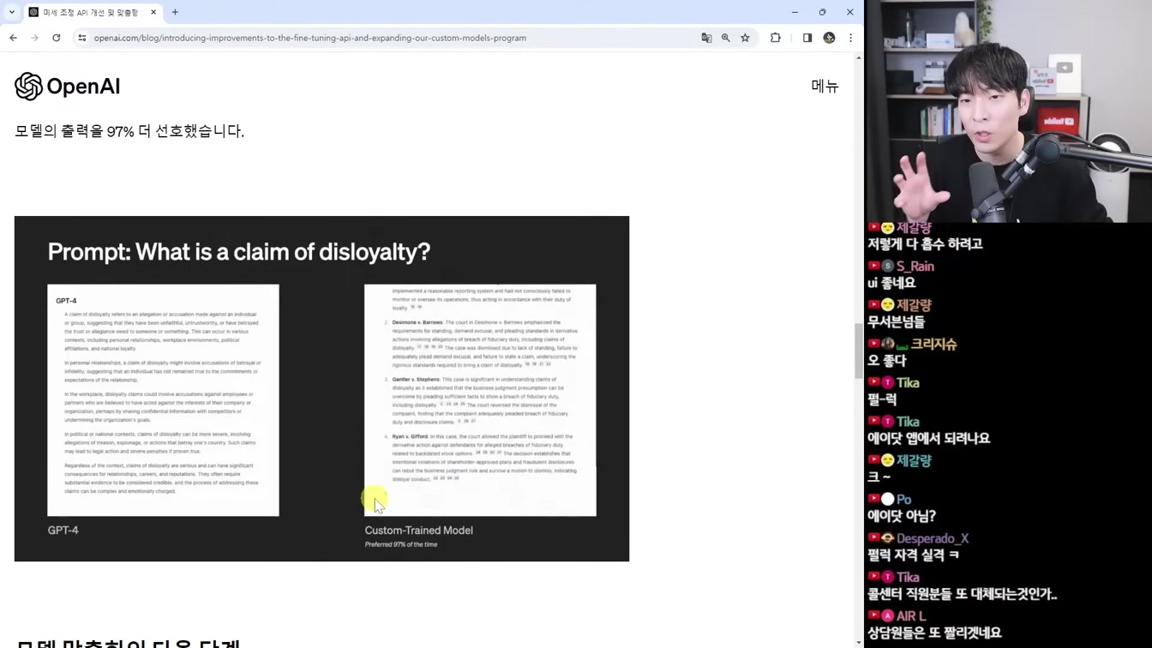Click the 'Prompt: What is a claim of disloyalty?' heading
The width and height of the screenshot is (1152, 648).
[239, 252]
